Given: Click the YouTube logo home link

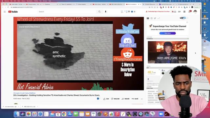Looking at the screenshot, I should coord(13,12).
